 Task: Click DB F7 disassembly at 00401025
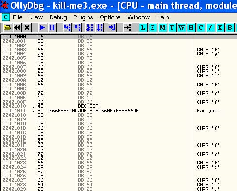click(x=85, y=172)
